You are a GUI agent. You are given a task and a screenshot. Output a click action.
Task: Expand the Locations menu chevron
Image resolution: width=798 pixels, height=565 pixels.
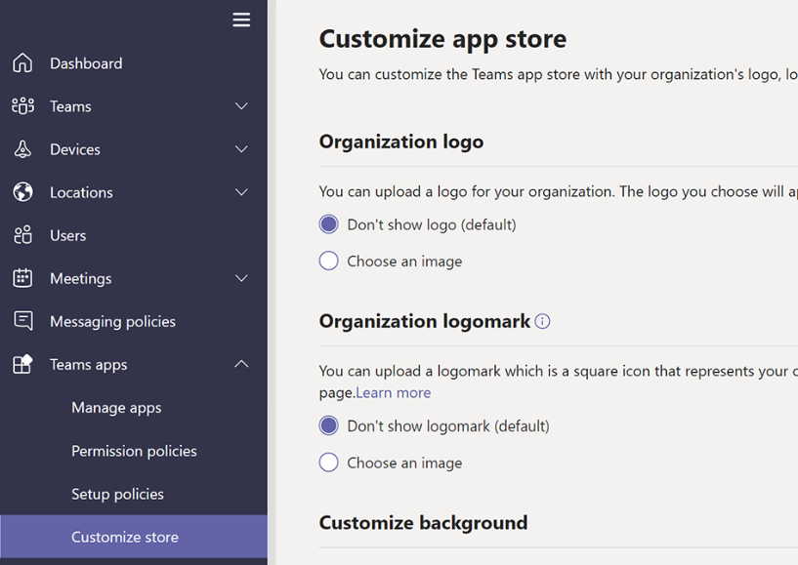click(x=241, y=191)
